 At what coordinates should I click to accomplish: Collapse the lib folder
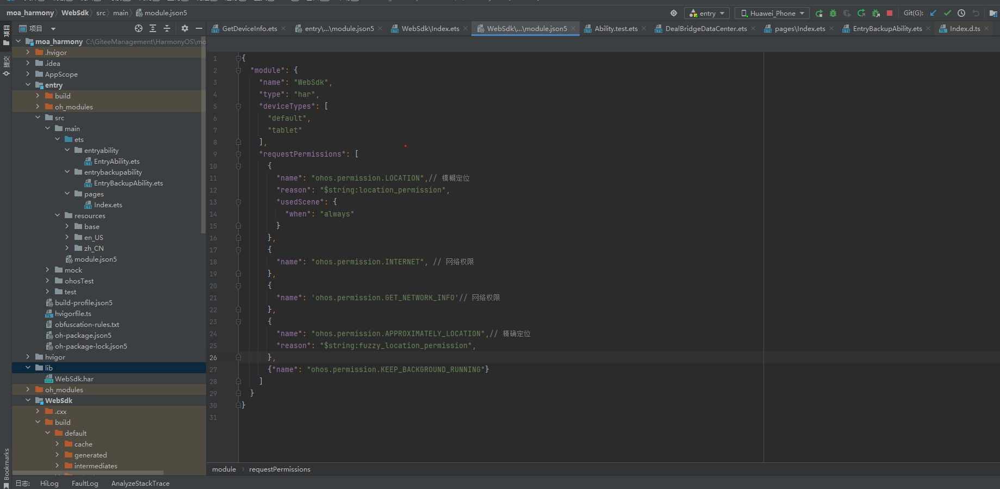pos(28,368)
